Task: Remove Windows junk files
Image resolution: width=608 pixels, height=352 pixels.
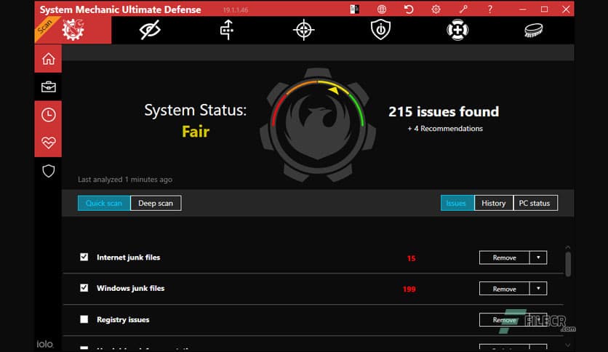Action: tap(505, 289)
